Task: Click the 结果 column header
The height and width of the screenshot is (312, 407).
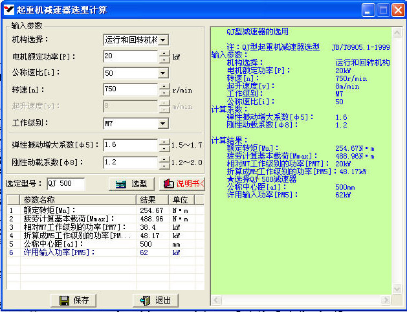Action: click(x=152, y=199)
